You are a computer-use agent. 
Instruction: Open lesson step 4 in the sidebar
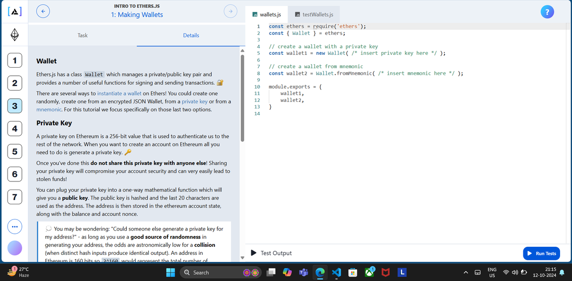(x=14, y=129)
